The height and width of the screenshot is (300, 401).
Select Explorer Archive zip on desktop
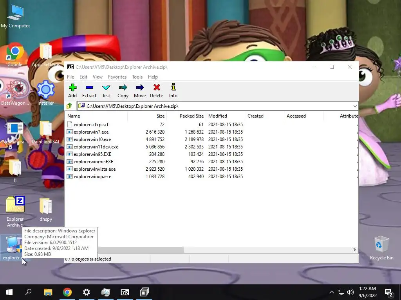pyautogui.click(x=15, y=212)
